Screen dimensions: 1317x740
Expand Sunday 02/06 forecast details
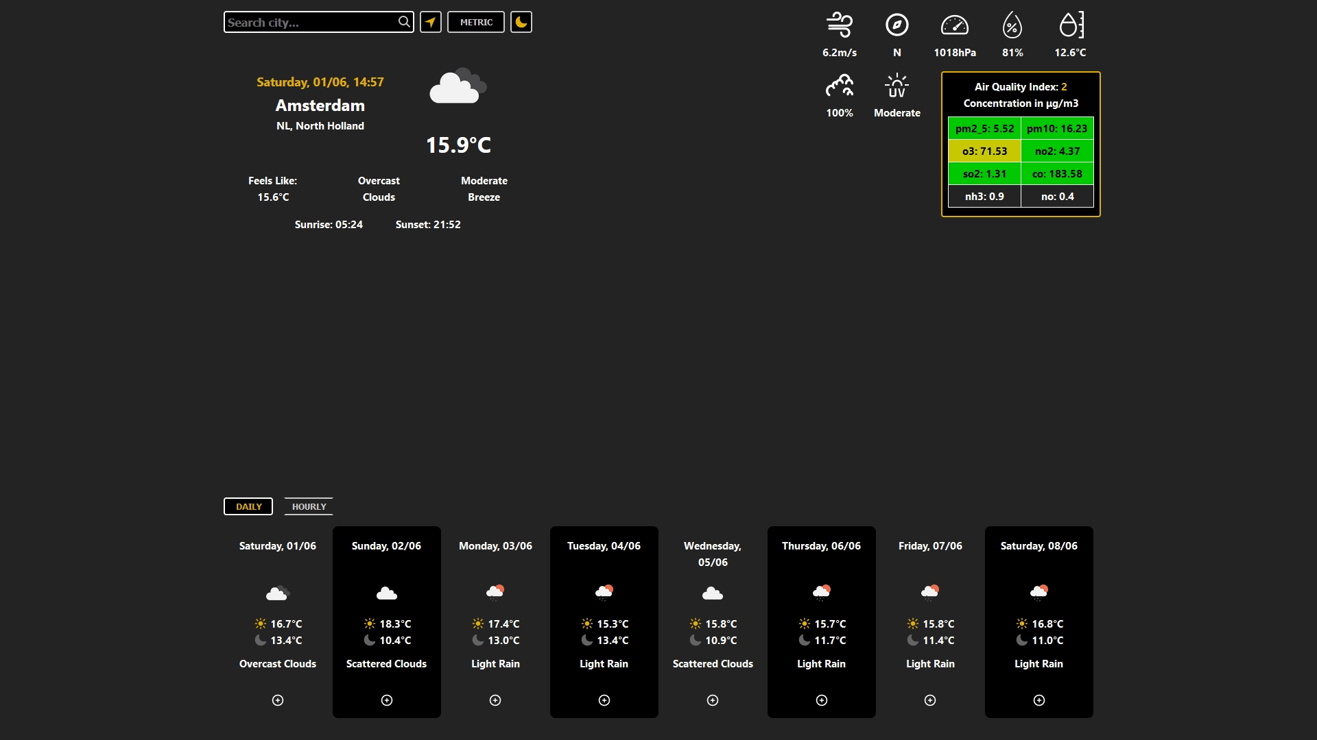[387, 700]
